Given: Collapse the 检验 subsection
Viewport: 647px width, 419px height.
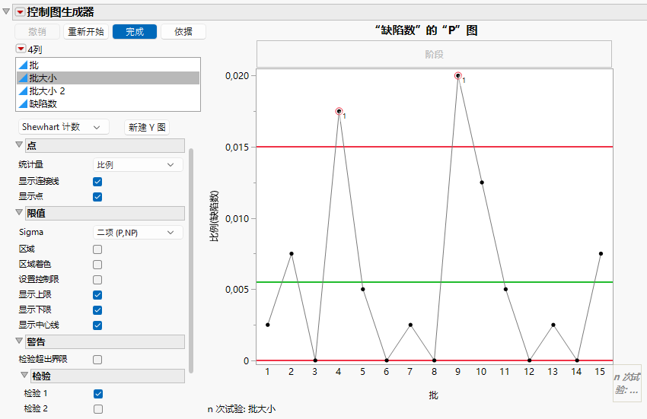Looking at the screenshot, I should pos(24,376).
